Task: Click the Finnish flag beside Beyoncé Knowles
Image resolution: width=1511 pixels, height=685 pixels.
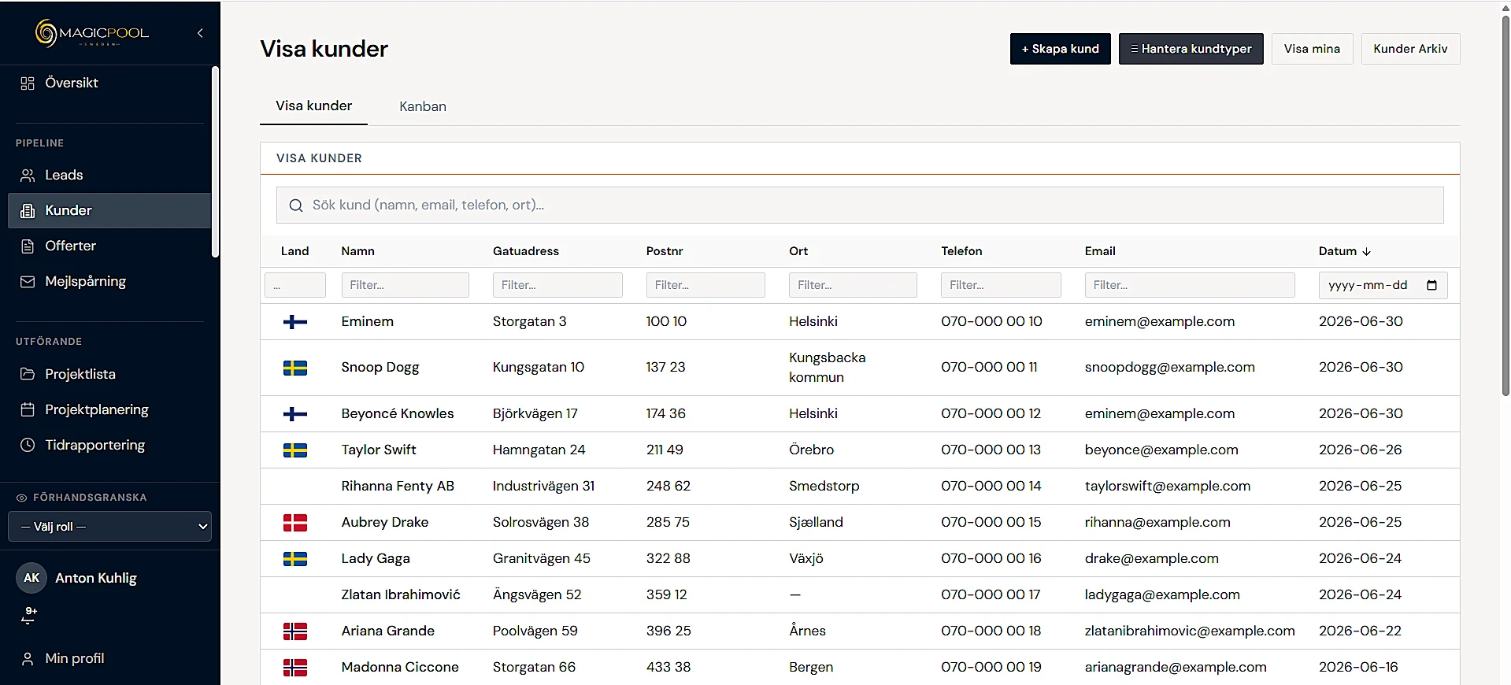Action: coord(295,414)
